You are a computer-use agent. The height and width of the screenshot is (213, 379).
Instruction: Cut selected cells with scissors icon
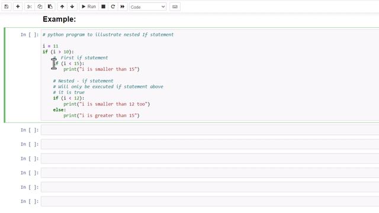30,7
